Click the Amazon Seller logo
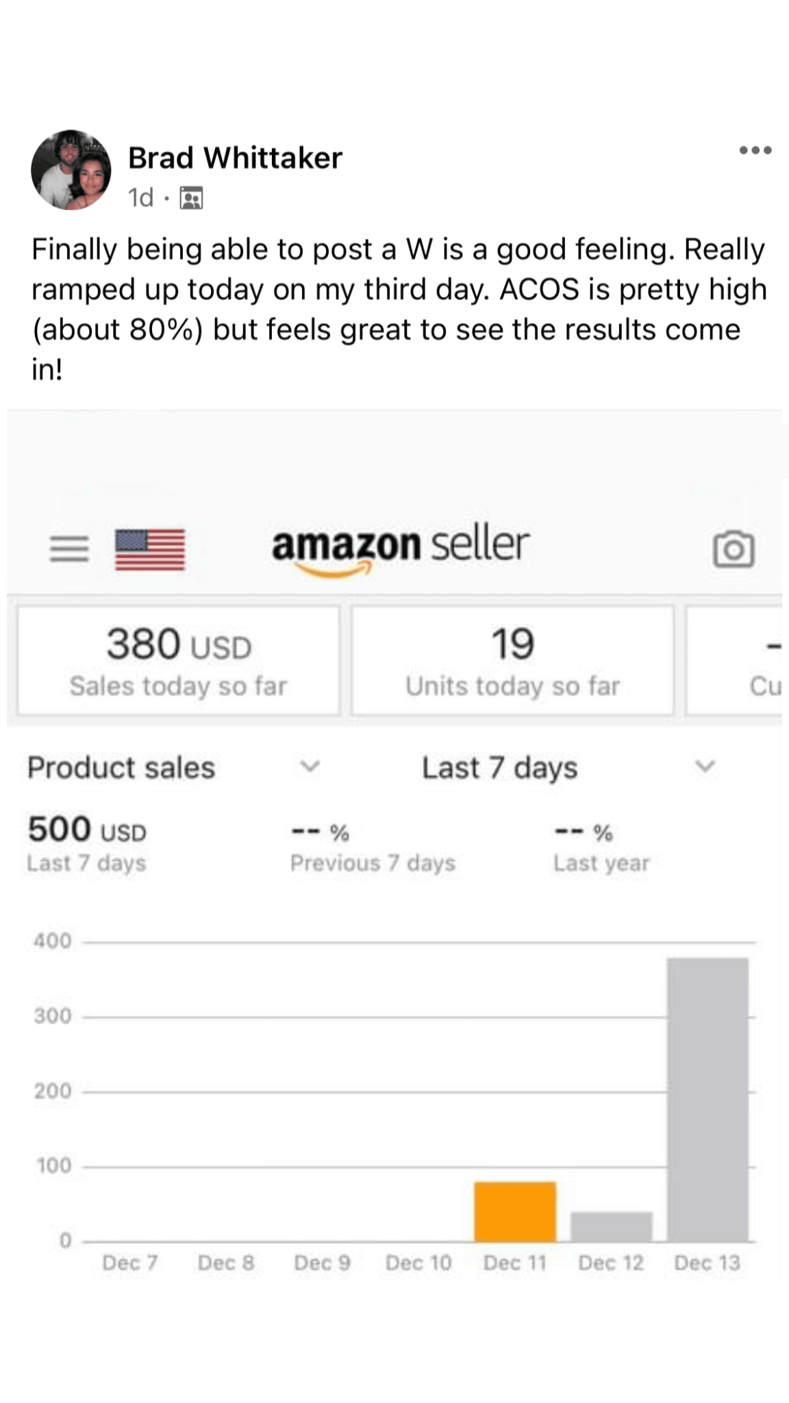 tap(401, 549)
